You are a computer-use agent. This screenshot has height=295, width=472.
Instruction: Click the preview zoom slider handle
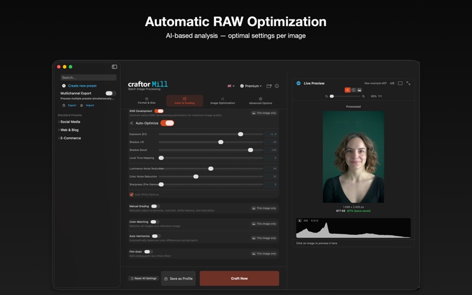coord(332,96)
